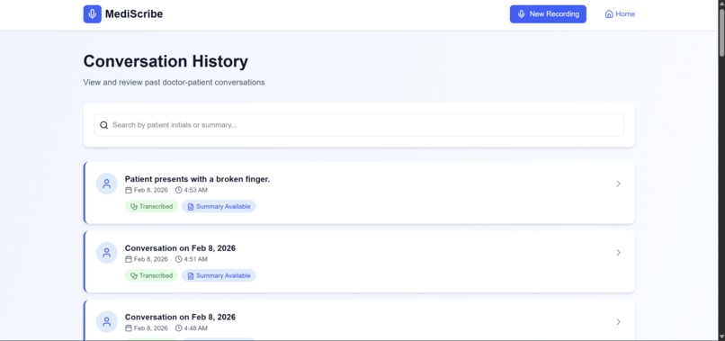This screenshot has height=341, width=725.
Task: Click Summary Available badge on broken finger card
Action: tap(219, 206)
